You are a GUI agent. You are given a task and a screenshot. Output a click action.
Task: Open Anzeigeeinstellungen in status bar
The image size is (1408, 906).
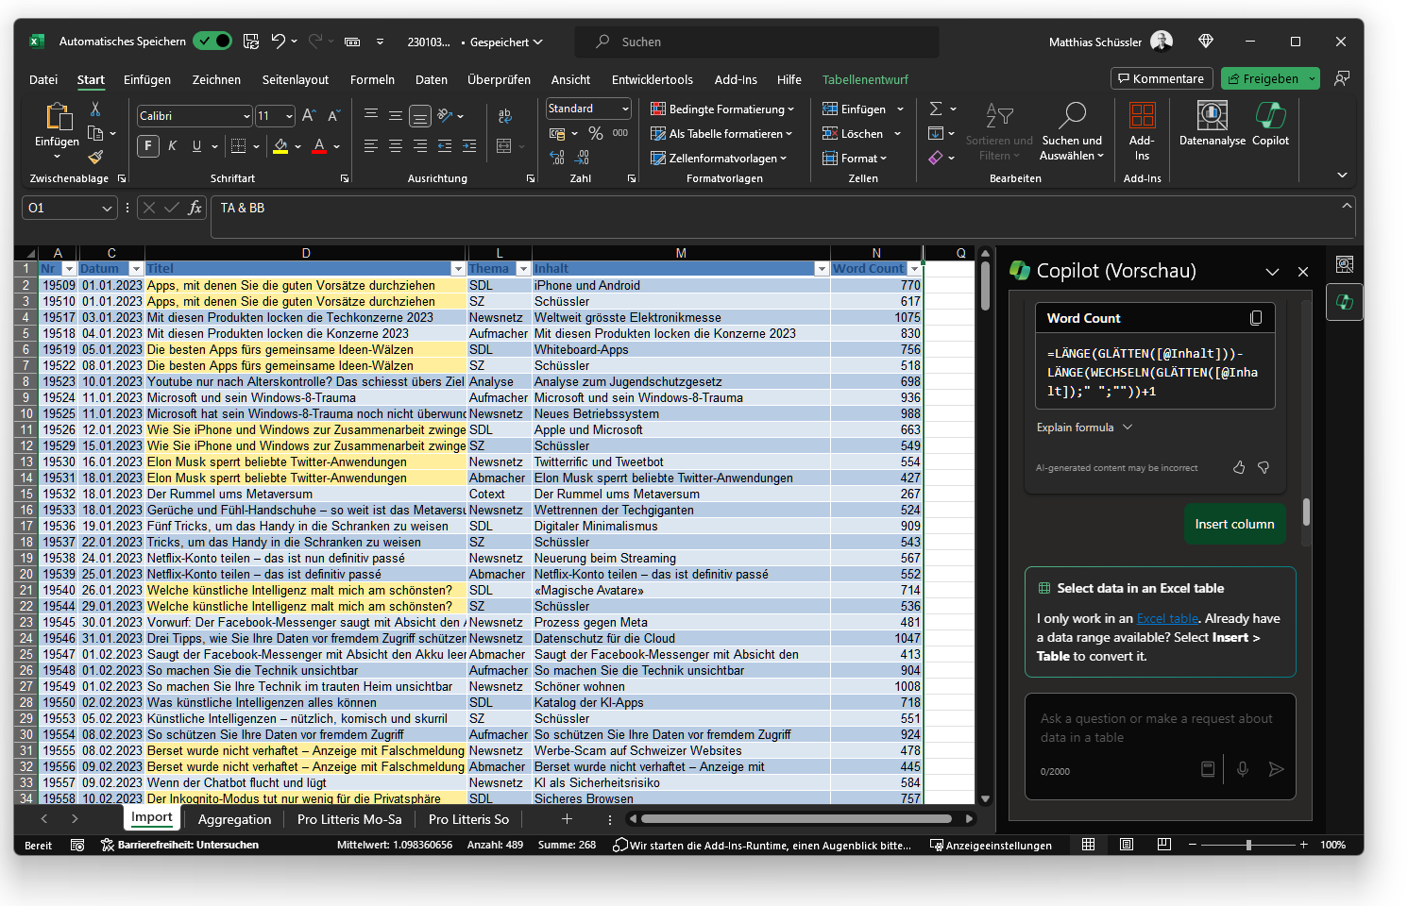pos(991,846)
